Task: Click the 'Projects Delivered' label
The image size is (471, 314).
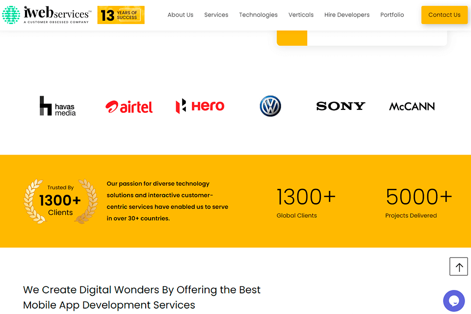Action: tap(411, 215)
